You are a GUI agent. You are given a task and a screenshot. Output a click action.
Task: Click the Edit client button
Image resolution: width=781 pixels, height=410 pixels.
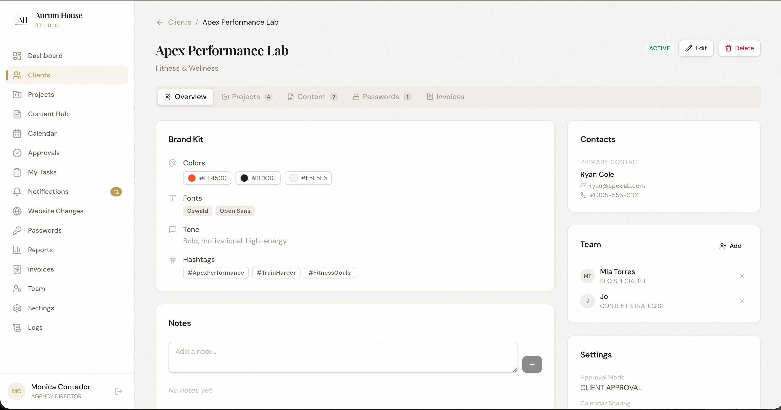point(696,48)
